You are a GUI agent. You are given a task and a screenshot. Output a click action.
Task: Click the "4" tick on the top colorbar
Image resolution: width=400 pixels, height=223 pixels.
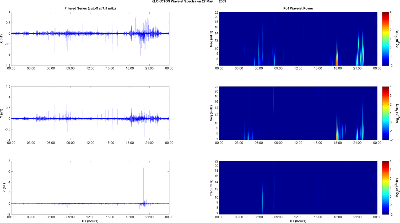point(391,12)
